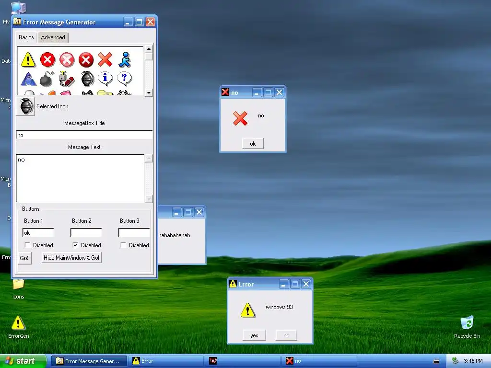Image resolution: width=491 pixels, height=368 pixels.
Task: Choose the flat bright red circle X icon
Action: (x=47, y=59)
